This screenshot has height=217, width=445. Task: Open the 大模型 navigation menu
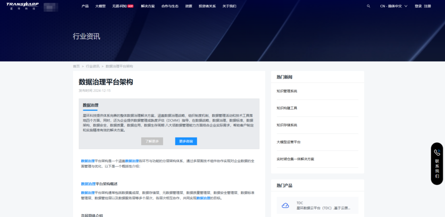pos(100,6)
